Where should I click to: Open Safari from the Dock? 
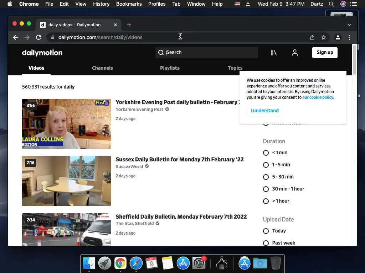(136, 263)
